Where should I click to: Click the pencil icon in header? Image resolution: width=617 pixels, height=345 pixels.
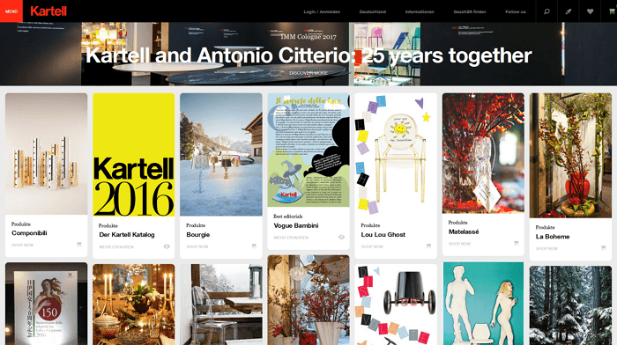coord(569,11)
